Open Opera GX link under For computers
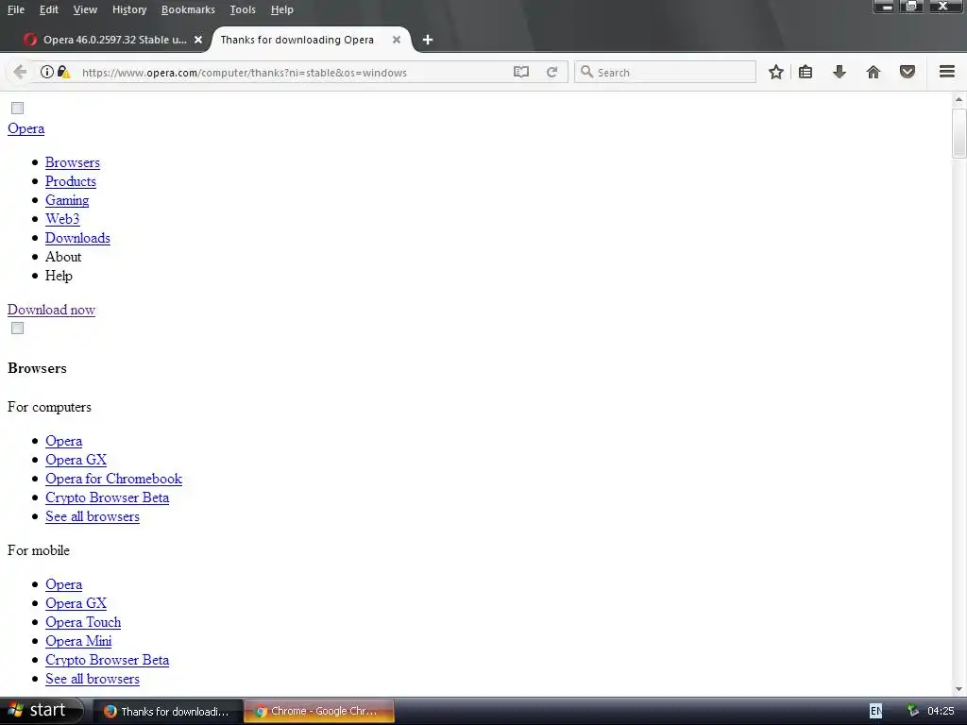The height and width of the screenshot is (725, 967). click(x=76, y=460)
